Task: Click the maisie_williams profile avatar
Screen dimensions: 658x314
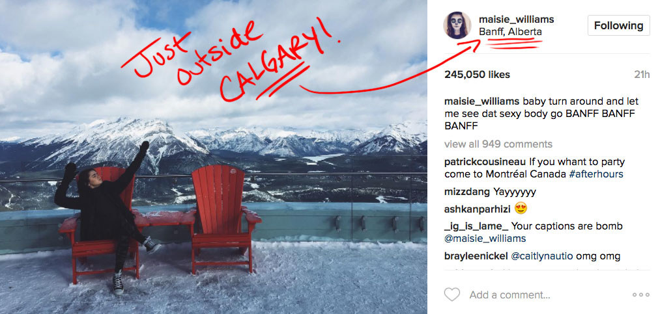Action: [x=457, y=25]
